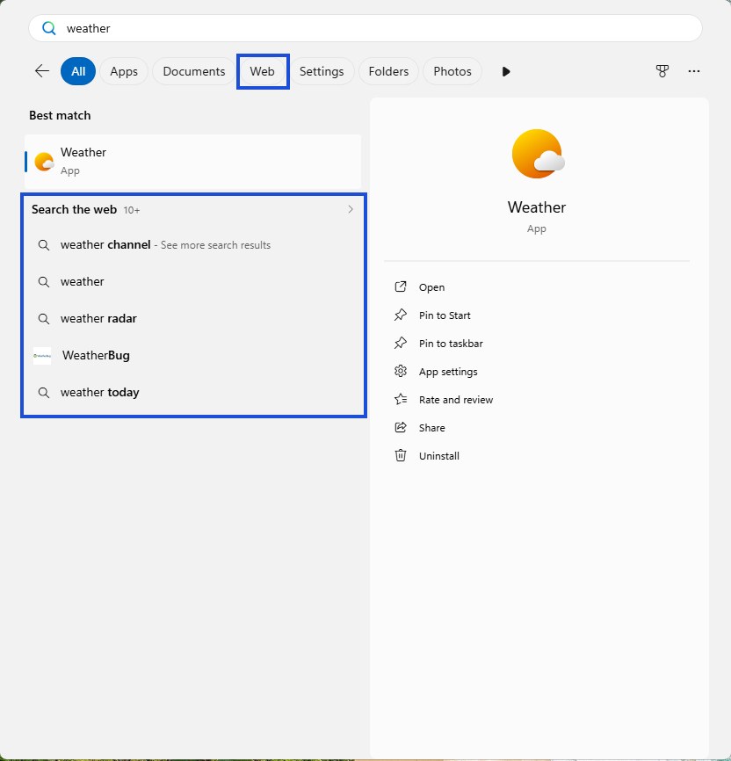
Task: Select weather today web suggestion
Action: click(193, 393)
